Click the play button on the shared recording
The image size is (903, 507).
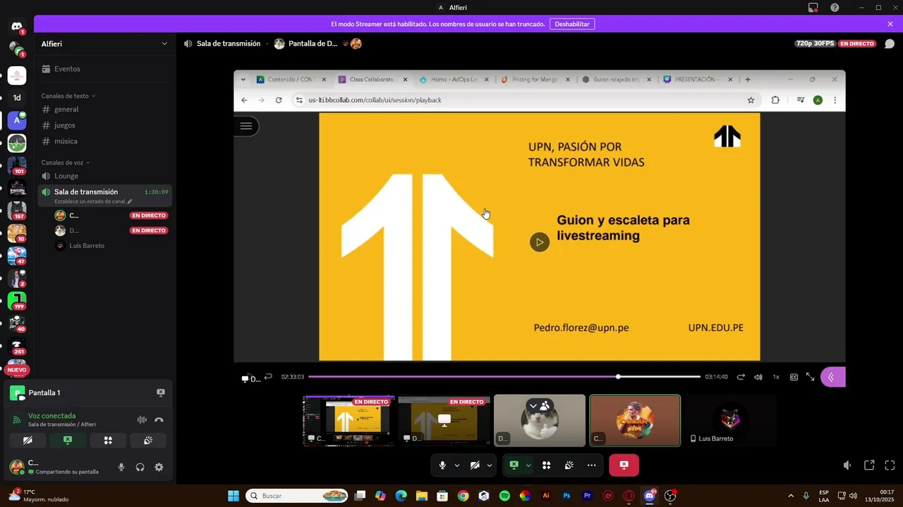coord(540,242)
